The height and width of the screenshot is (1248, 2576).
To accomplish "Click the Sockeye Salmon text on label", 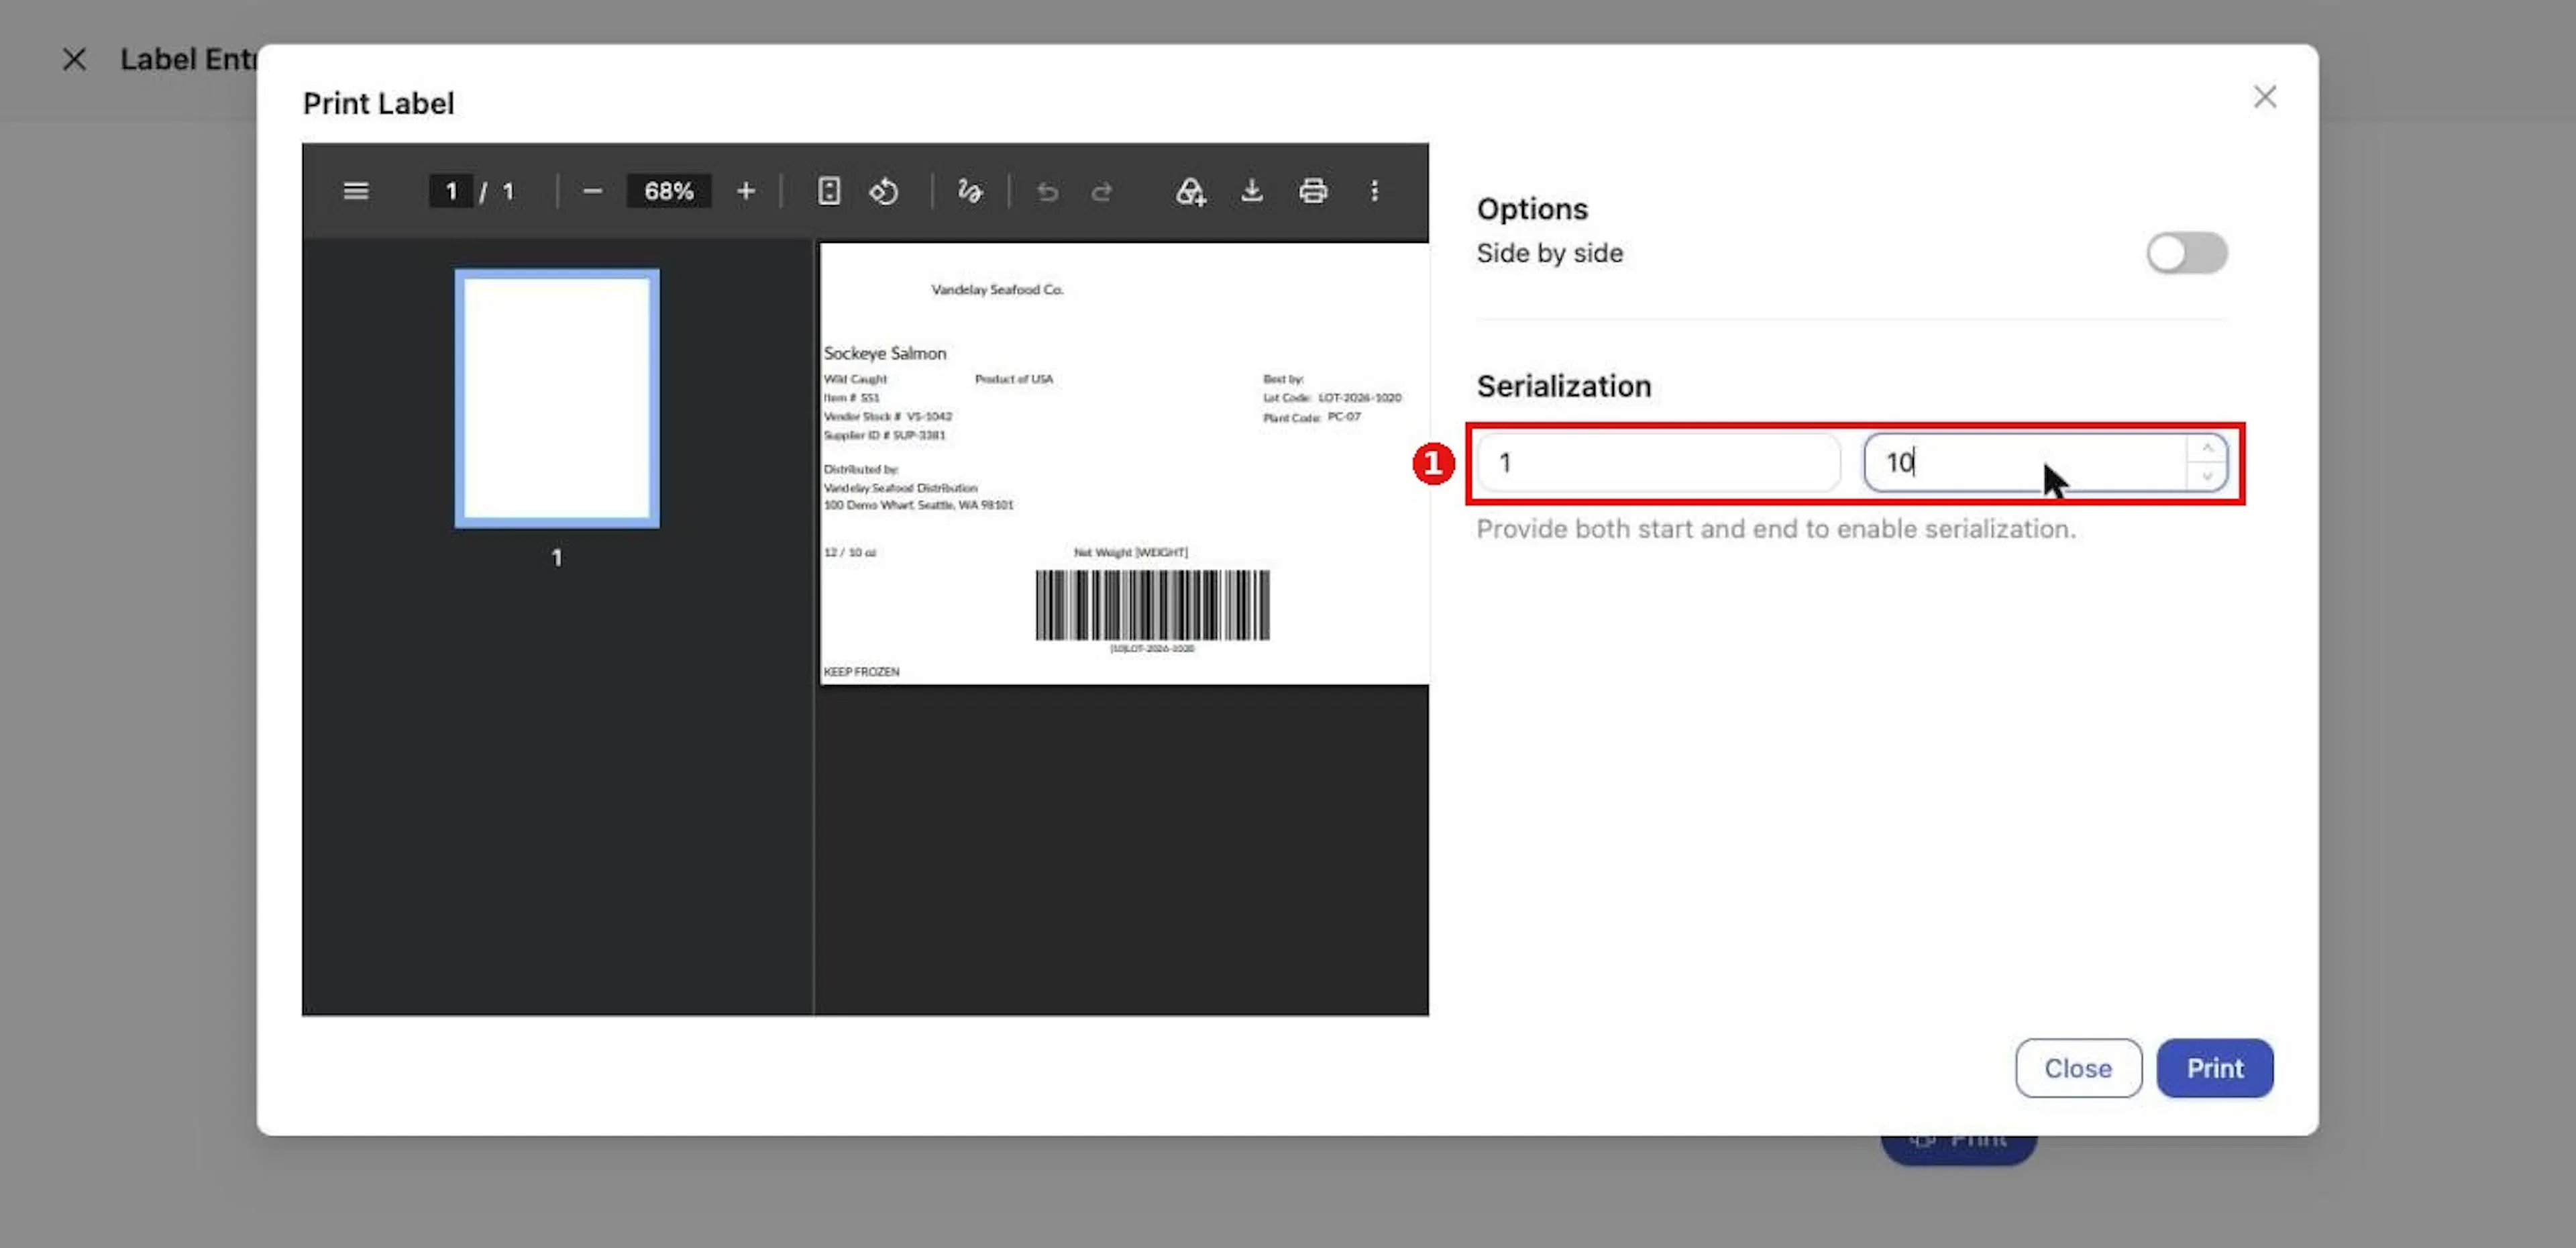I will coord(884,353).
